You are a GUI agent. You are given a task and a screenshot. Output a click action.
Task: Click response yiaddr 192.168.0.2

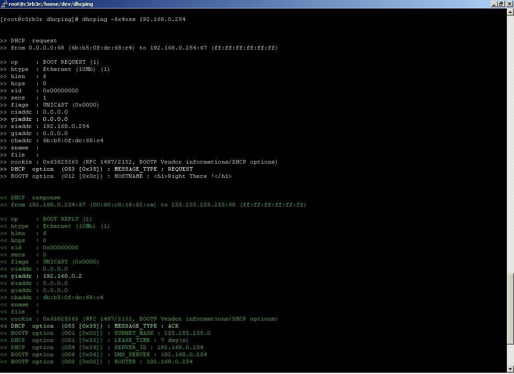click(x=62, y=276)
